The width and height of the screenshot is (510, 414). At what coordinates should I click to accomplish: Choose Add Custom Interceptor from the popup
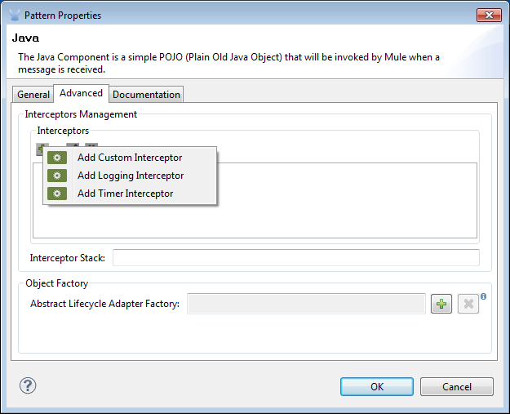pyautogui.click(x=129, y=158)
